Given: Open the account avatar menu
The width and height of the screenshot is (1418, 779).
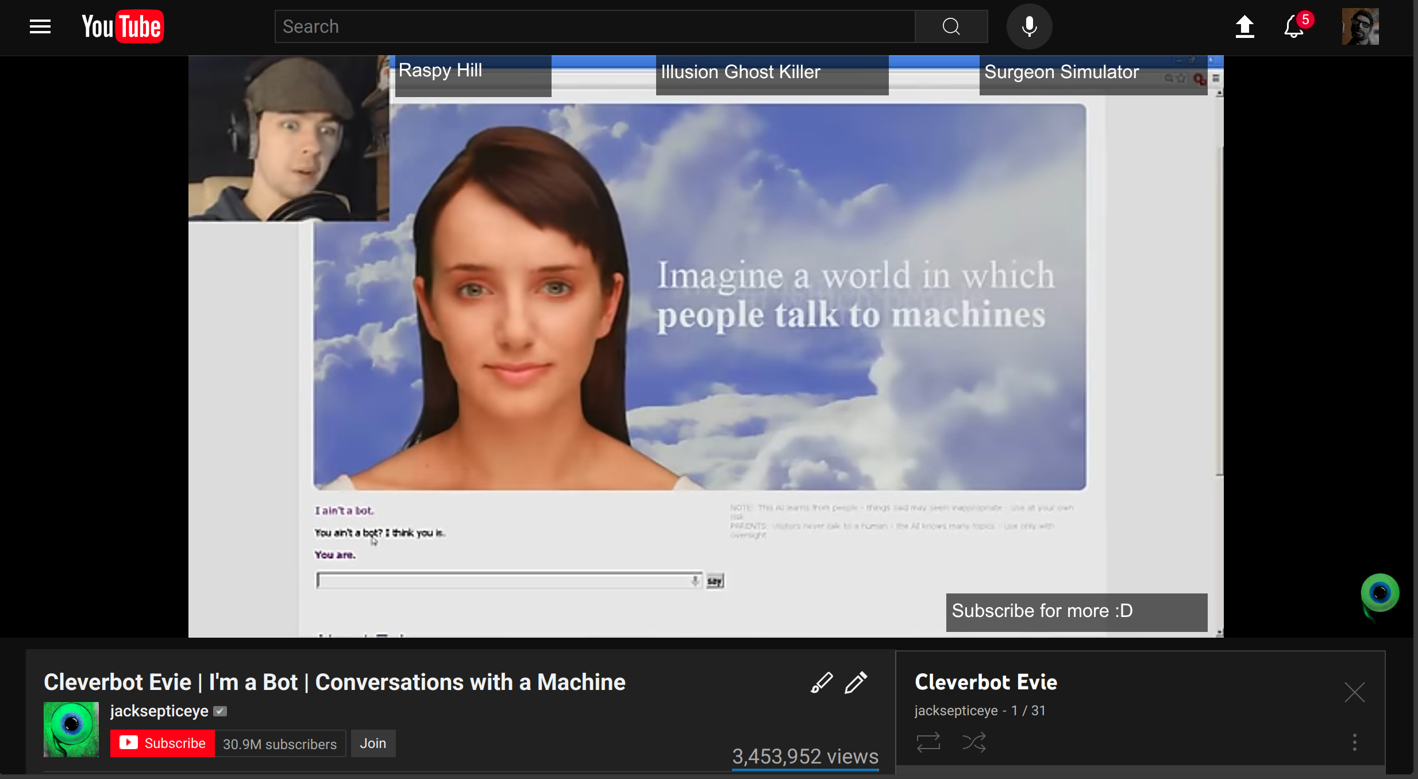Looking at the screenshot, I should point(1360,26).
